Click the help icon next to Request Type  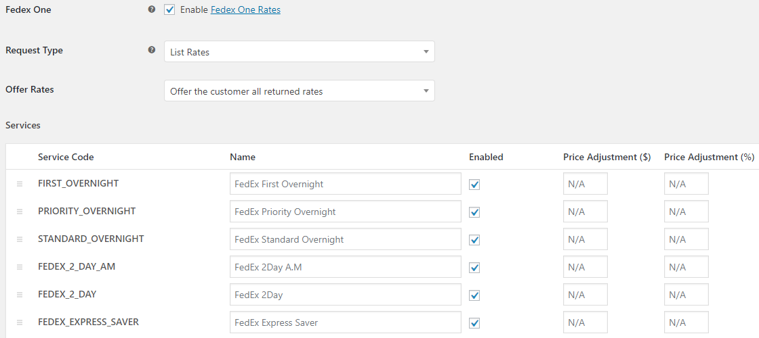(152, 50)
